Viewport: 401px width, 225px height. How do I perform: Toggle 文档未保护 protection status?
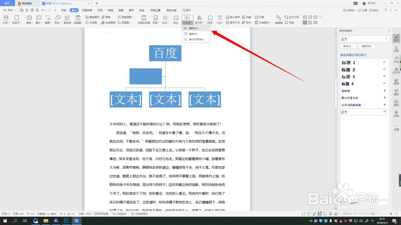click(x=139, y=214)
